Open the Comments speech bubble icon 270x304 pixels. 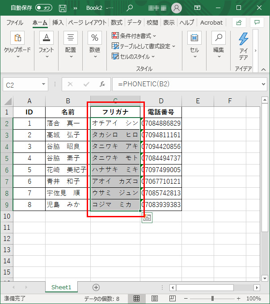pyautogui.click(x=257, y=23)
